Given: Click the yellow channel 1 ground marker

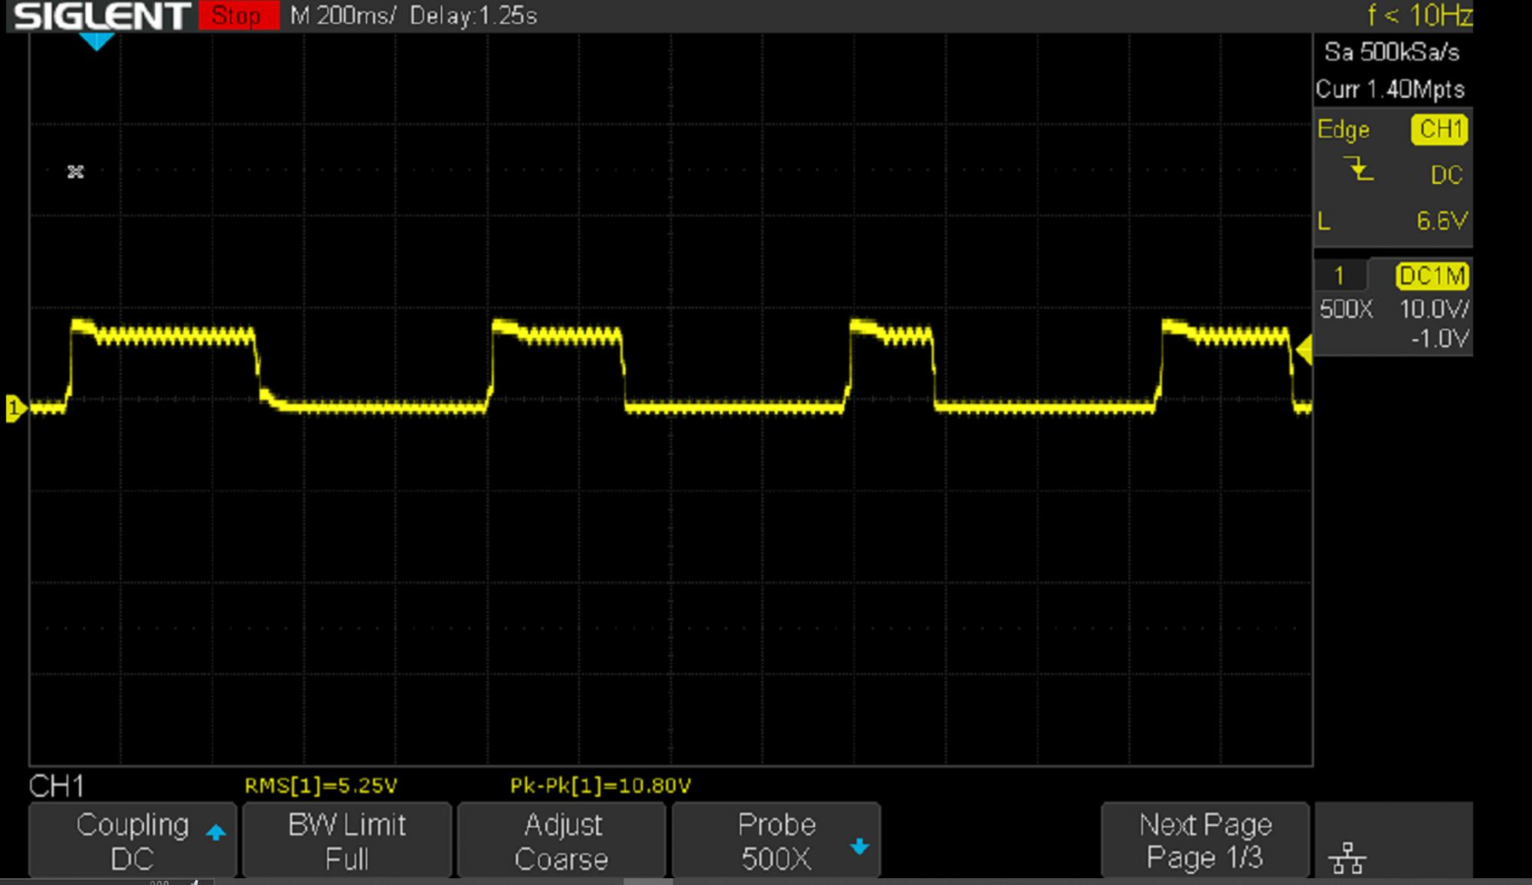Looking at the screenshot, I should (x=15, y=408).
